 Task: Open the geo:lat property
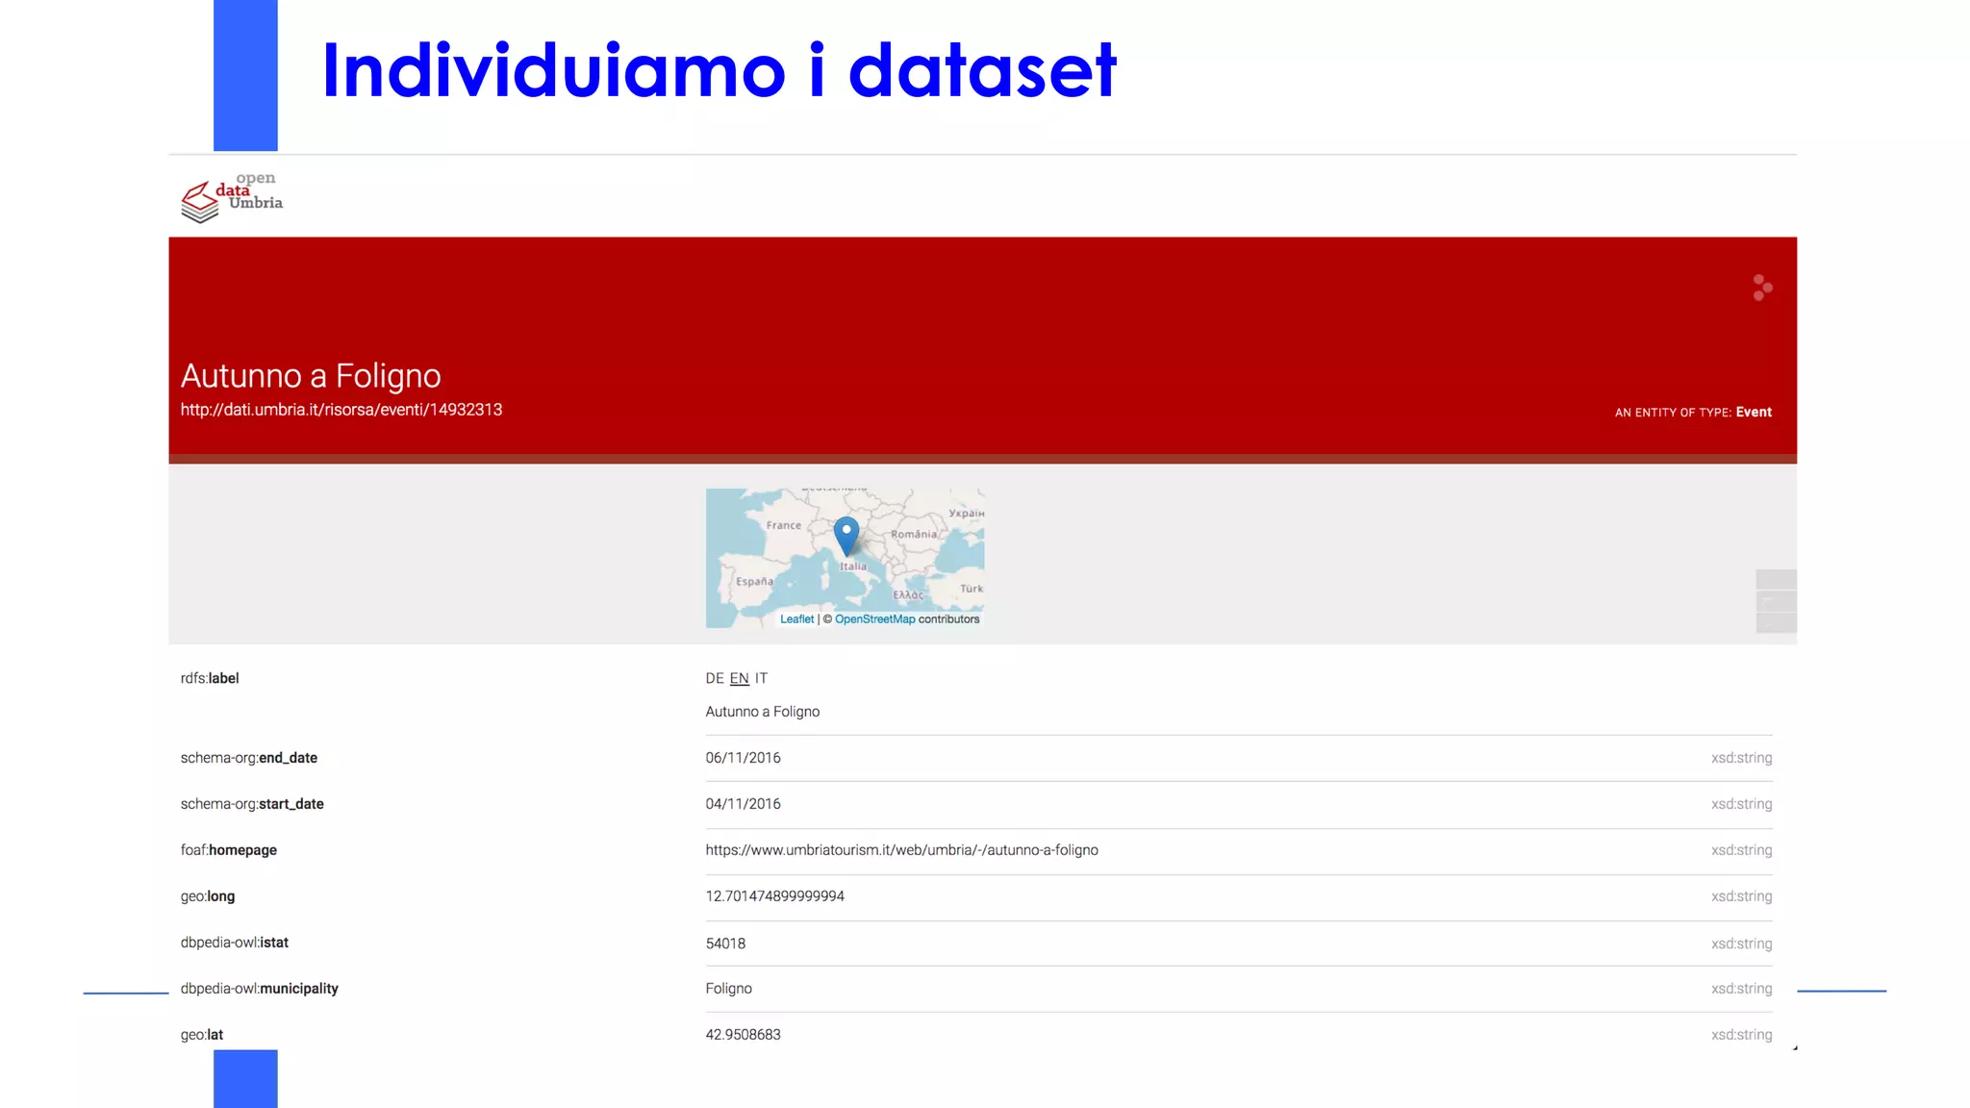(x=202, y=1035)
